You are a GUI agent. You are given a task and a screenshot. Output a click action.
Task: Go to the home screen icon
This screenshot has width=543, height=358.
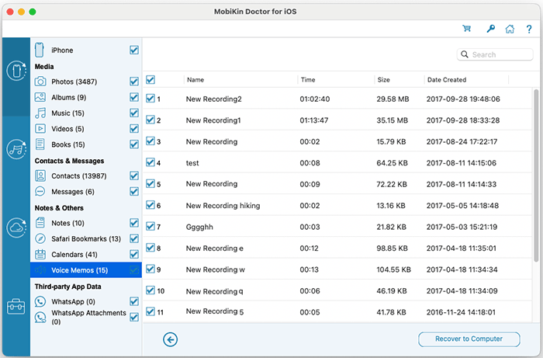(x=510, y=29)
